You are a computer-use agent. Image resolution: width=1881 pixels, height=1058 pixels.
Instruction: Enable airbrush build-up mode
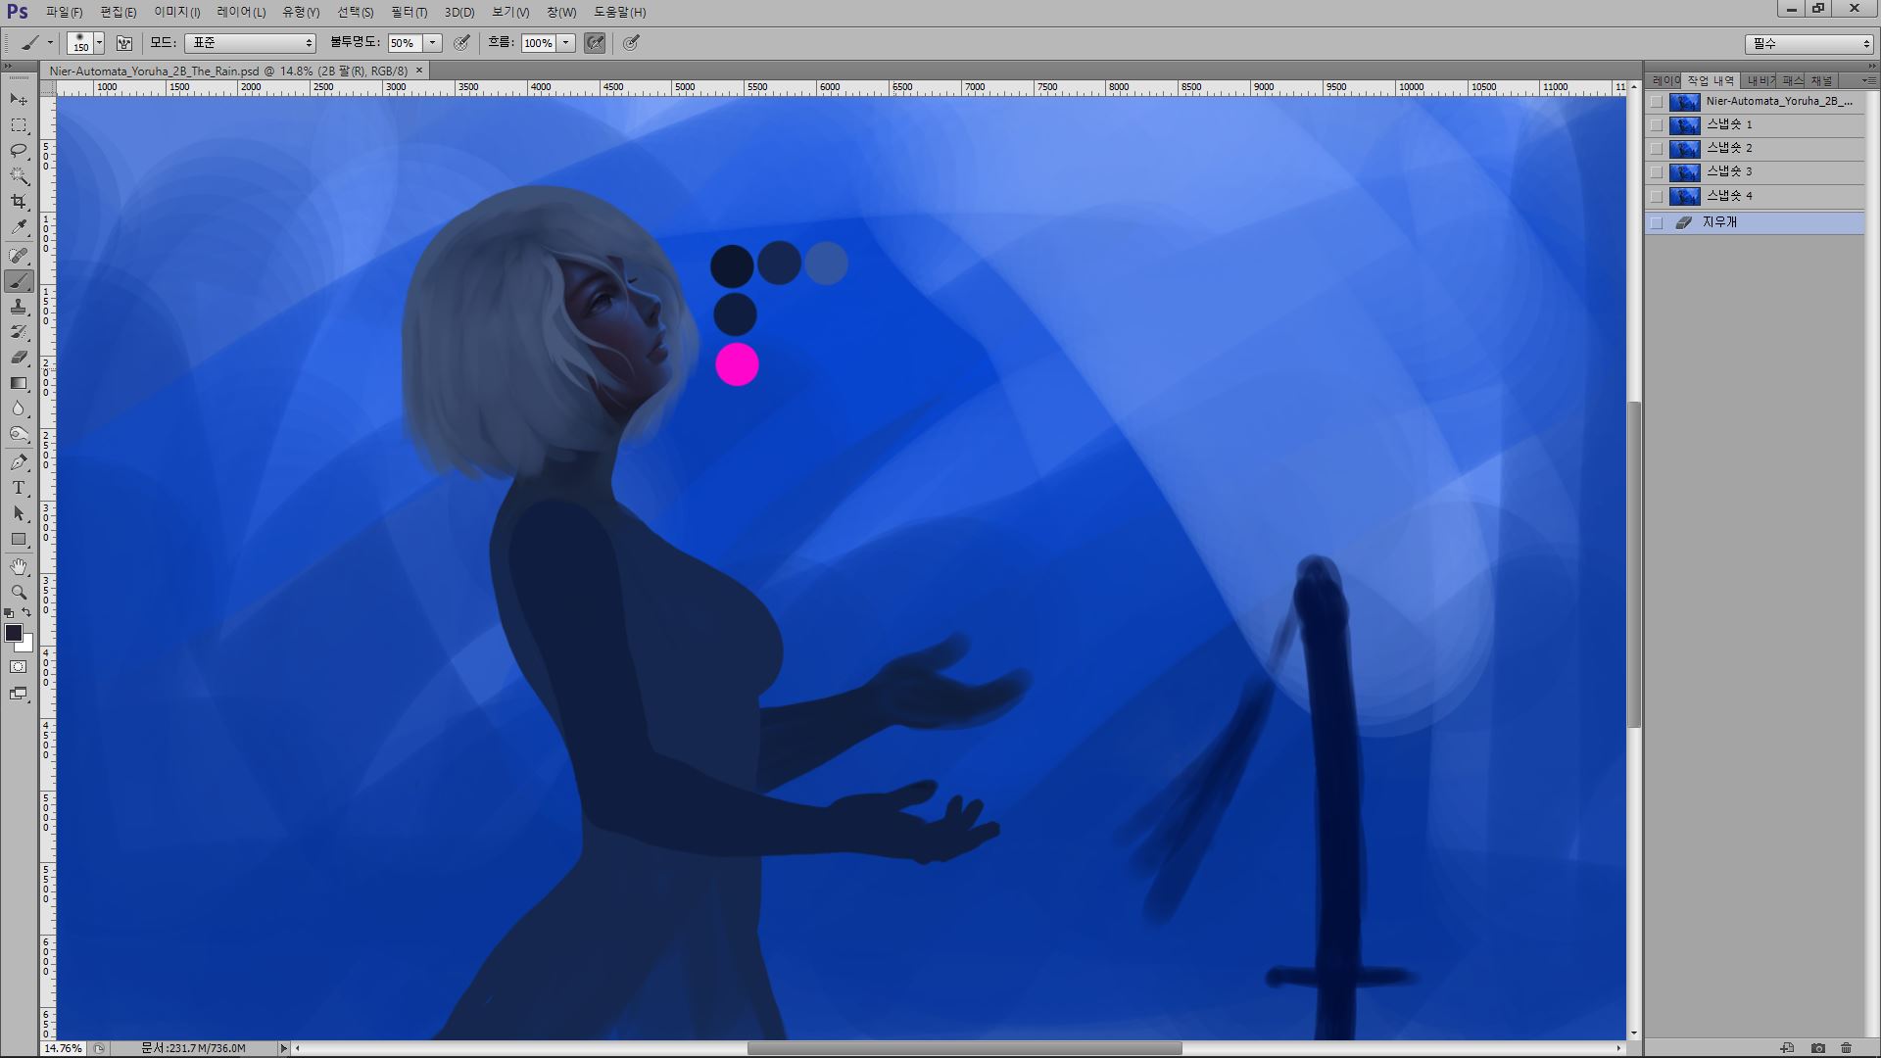pyautogui.click(x=594, y=43)
